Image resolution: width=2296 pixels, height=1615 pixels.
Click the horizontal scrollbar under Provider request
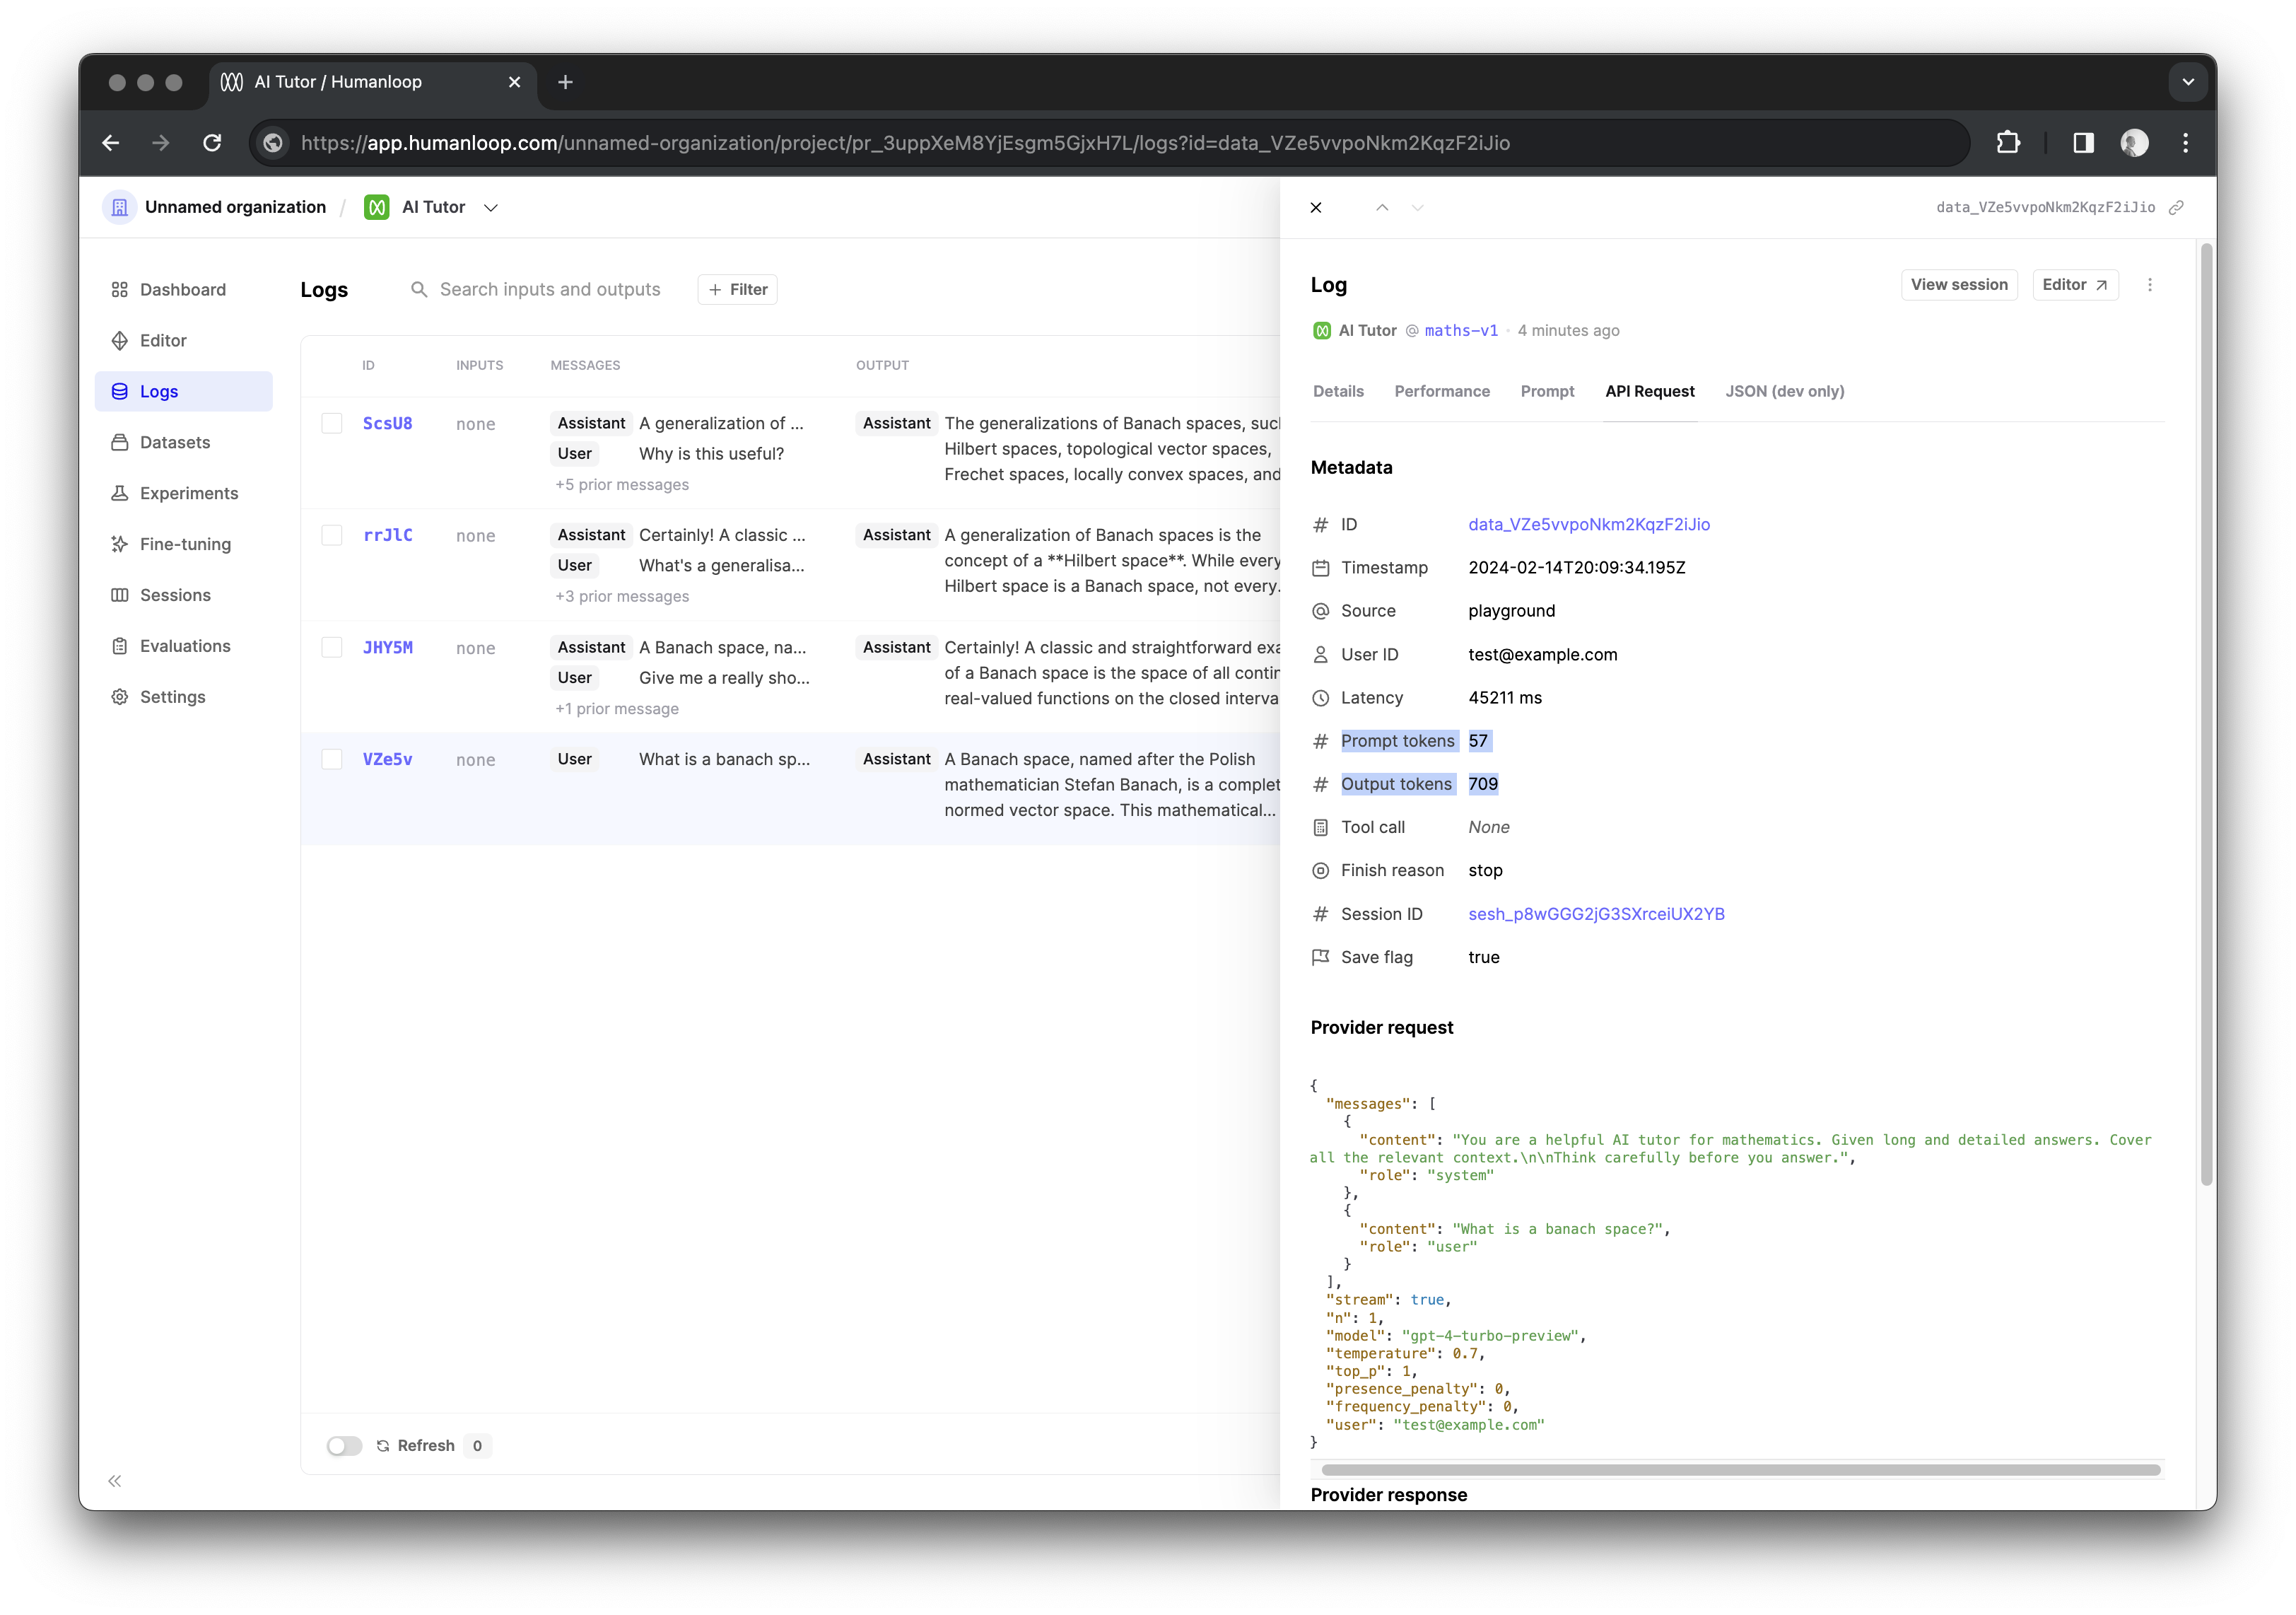click(1740, 1471)
